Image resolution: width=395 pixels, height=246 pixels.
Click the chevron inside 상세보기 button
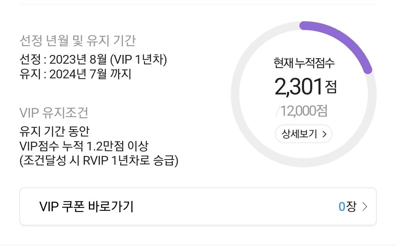click(324, 134)
